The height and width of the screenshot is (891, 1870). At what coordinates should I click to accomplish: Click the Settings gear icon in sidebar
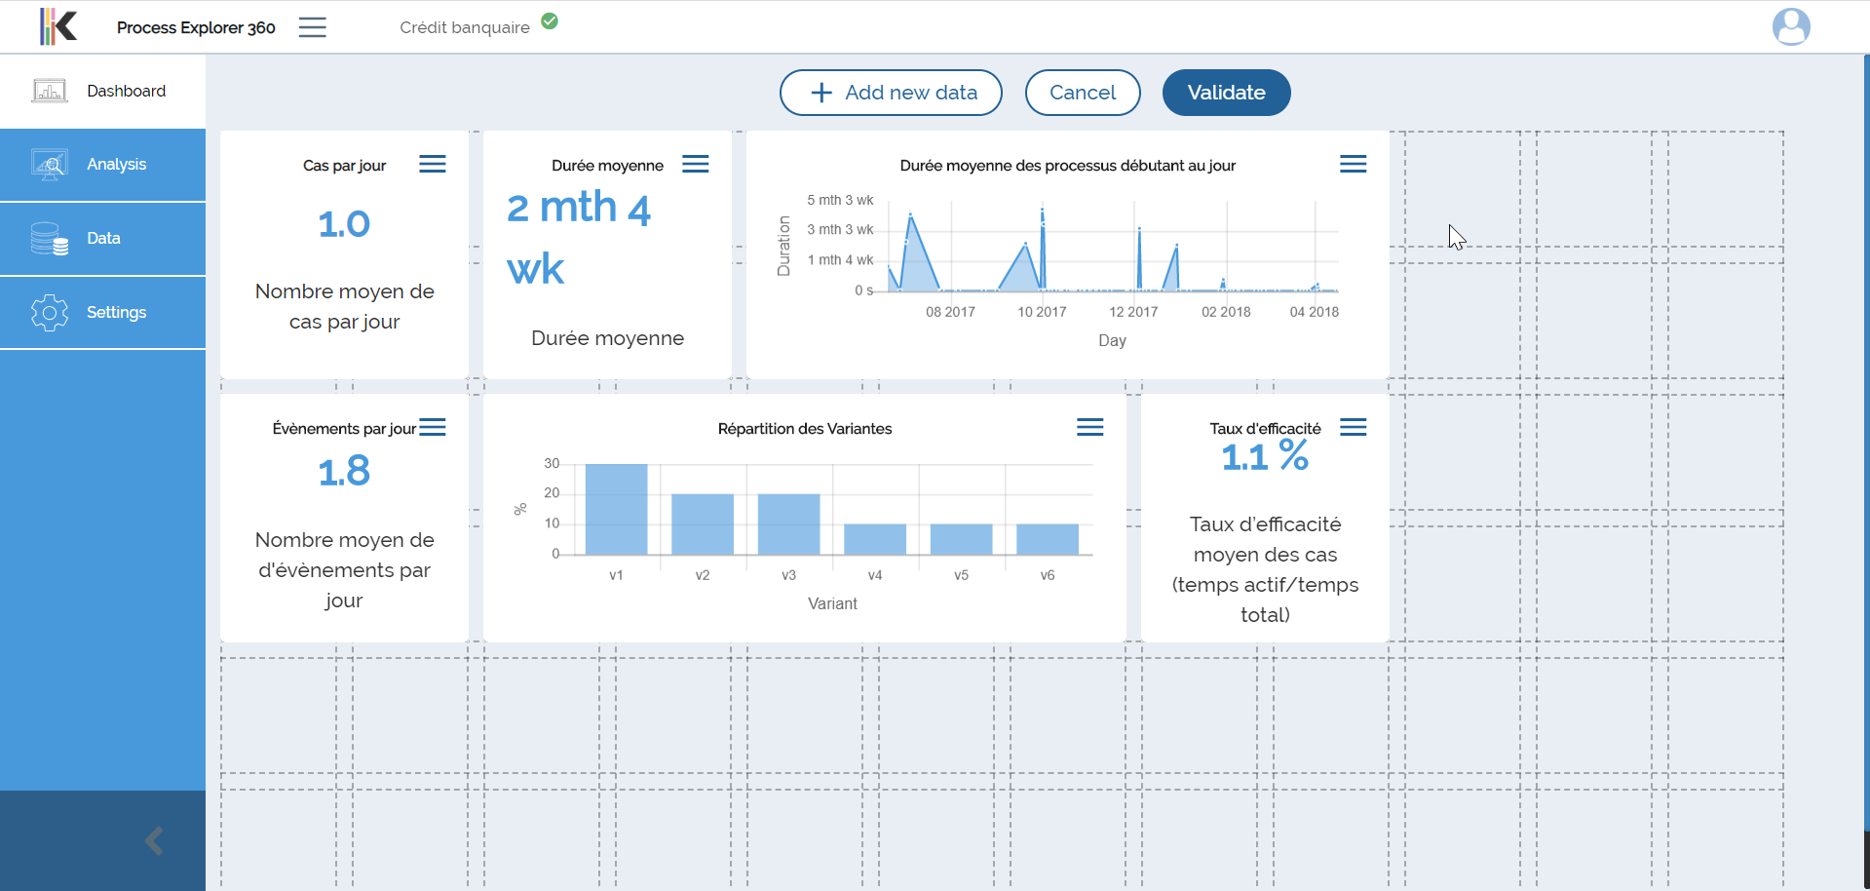[x=50, y=313]
